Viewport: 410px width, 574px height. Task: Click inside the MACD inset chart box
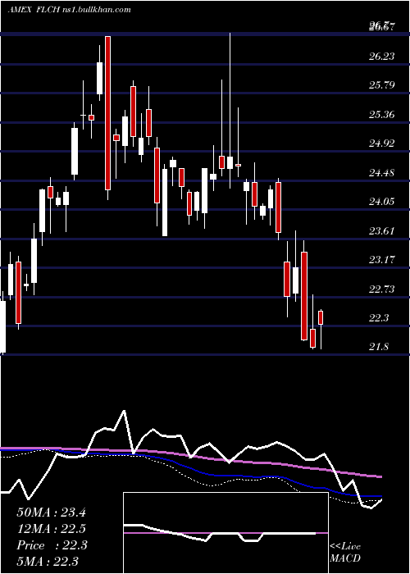(225, 533)
